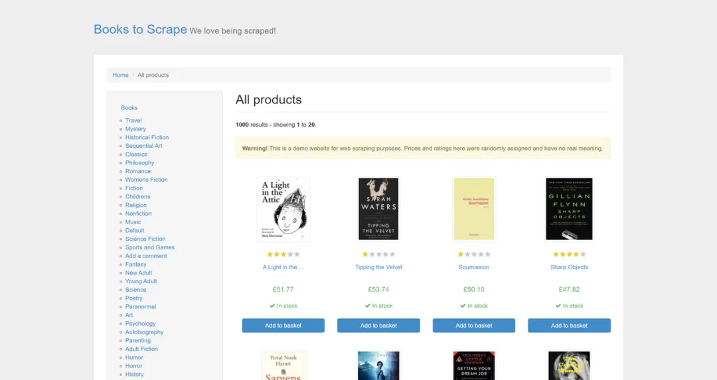Open Getting Your Dream Job cover

click(474, 365)
